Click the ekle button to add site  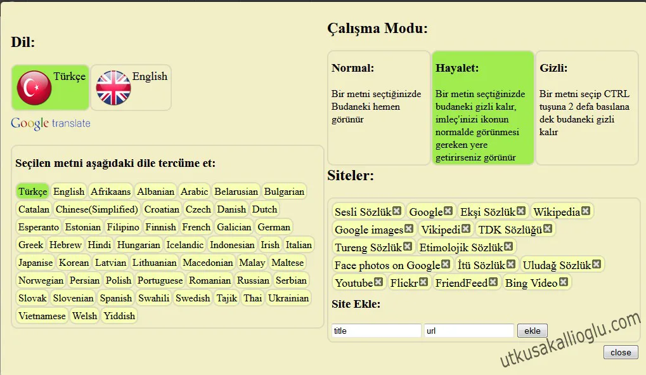(533, 331)
